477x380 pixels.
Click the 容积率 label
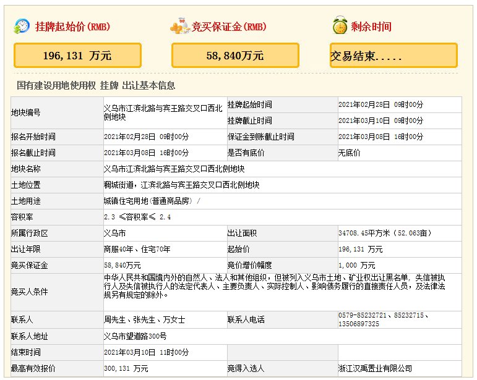point(22,217)
